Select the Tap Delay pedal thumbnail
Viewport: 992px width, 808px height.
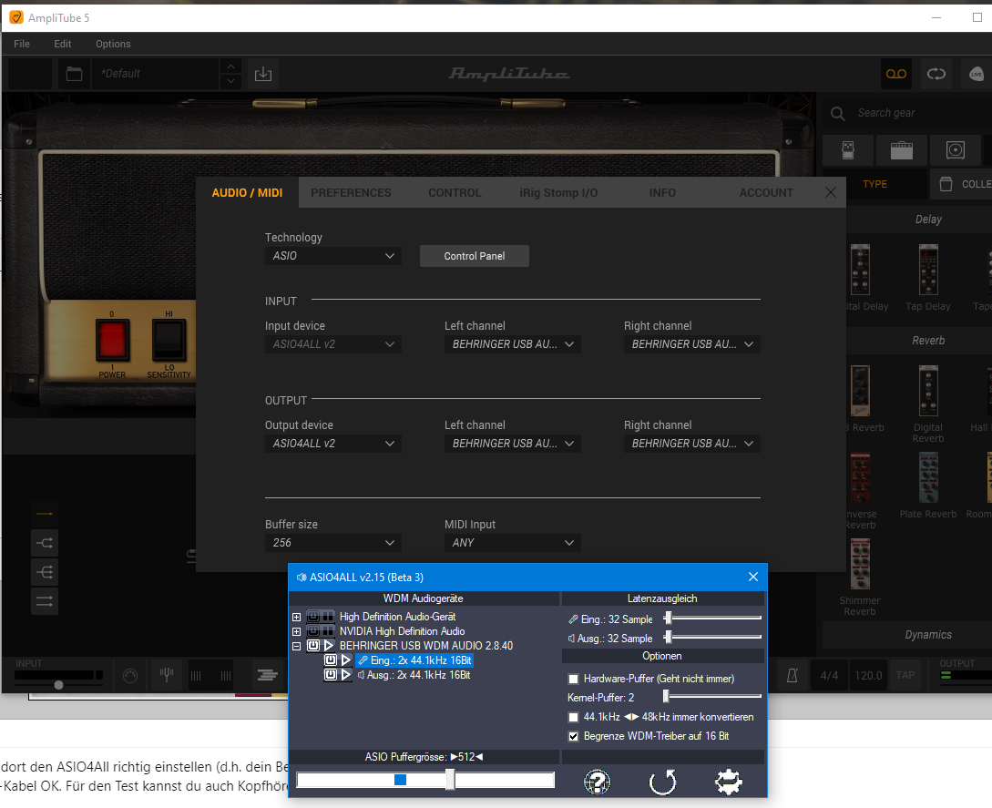(928, 271)
